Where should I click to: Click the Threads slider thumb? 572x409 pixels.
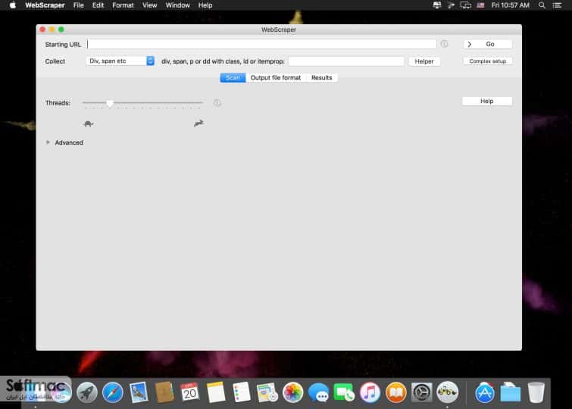(x=110, y=103)
